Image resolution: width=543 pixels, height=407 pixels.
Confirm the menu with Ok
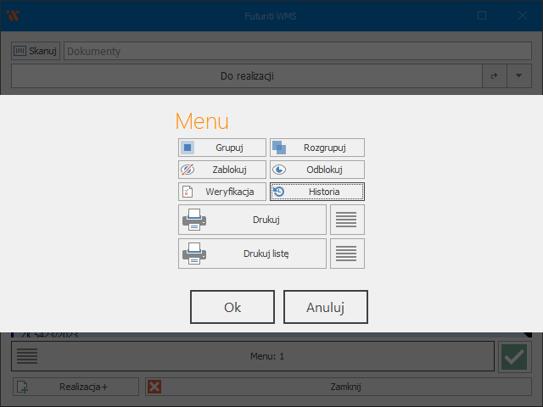pyautogui.click(x=232, y=307)
